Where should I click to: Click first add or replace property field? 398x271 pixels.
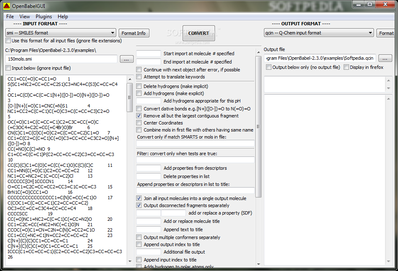[149, 213]
